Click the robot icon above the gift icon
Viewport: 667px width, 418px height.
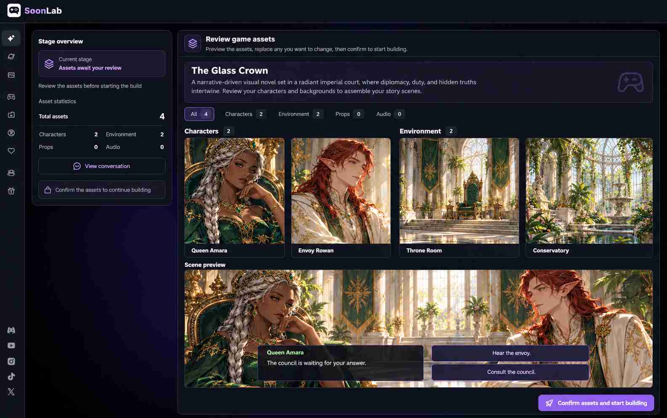(x=11, y=173)
